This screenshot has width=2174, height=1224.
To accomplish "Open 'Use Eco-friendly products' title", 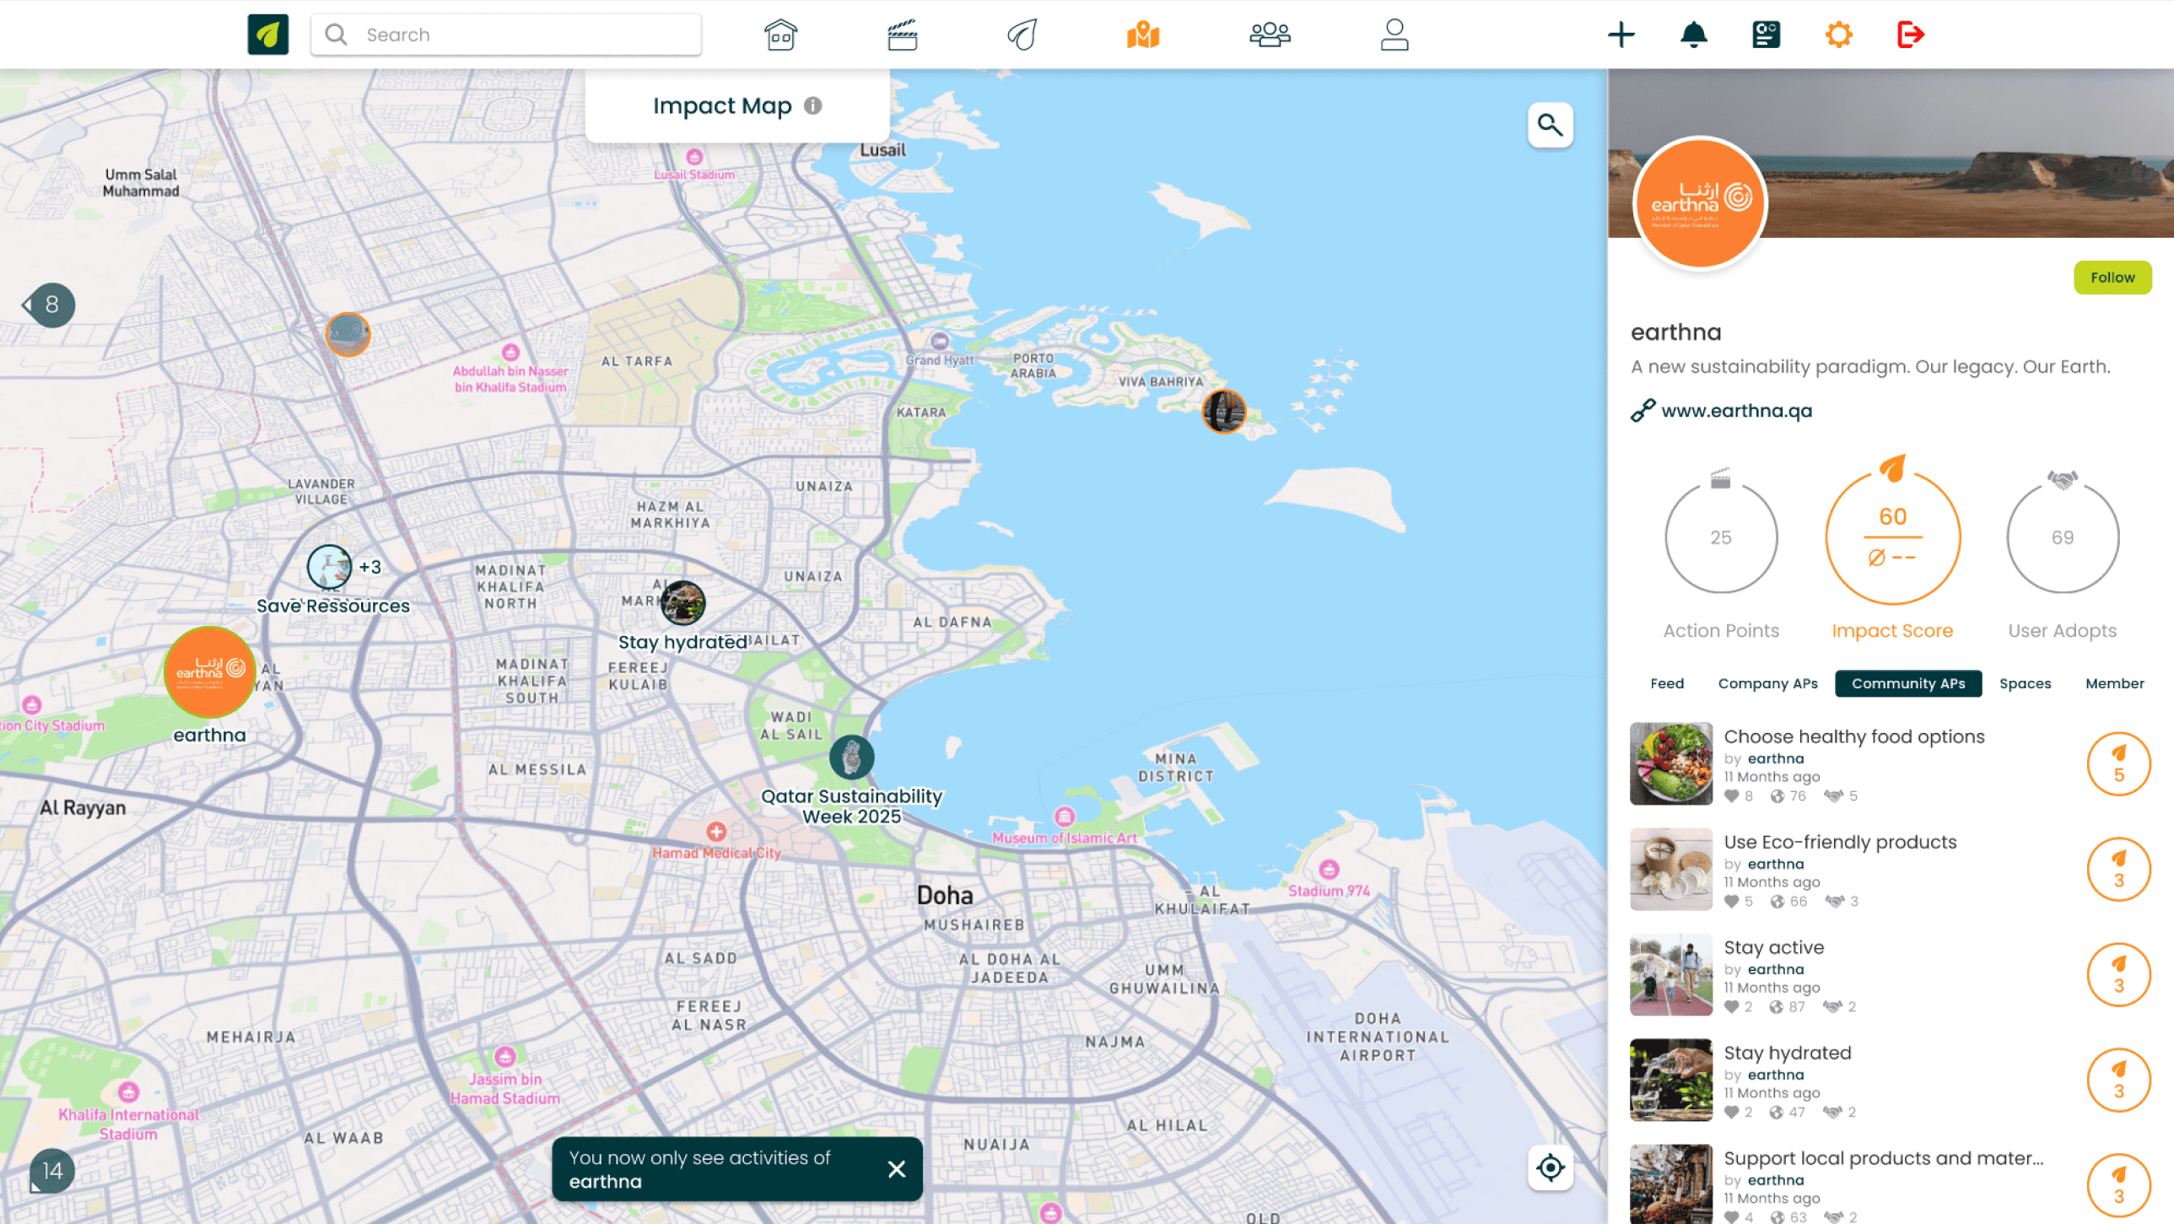I will tap(1840, 842).
